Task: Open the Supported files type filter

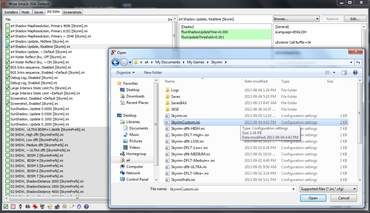Action: 328,189
